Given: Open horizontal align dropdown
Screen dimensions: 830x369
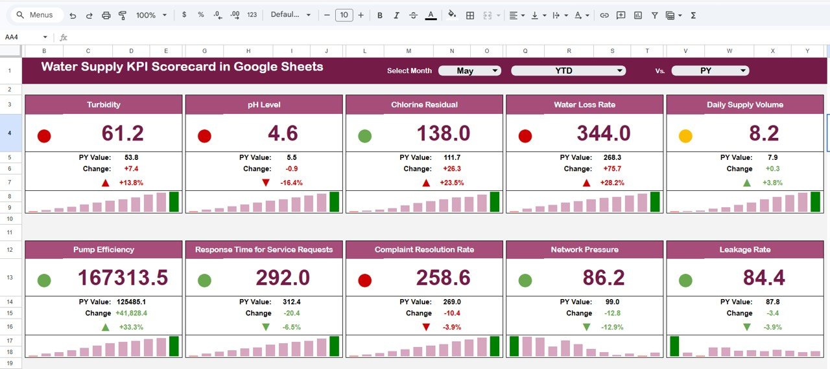Looking at the screenshot, I should [517, 15].
